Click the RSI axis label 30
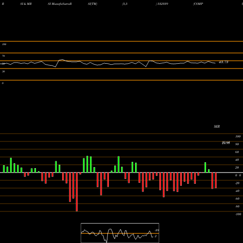The width and height of the screenshot is (243, 243). (x=3, y=71)
